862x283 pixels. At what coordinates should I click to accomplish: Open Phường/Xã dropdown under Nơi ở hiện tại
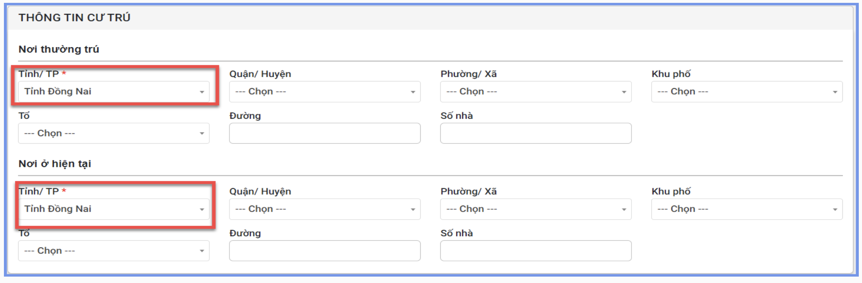(x=535, y=209)
